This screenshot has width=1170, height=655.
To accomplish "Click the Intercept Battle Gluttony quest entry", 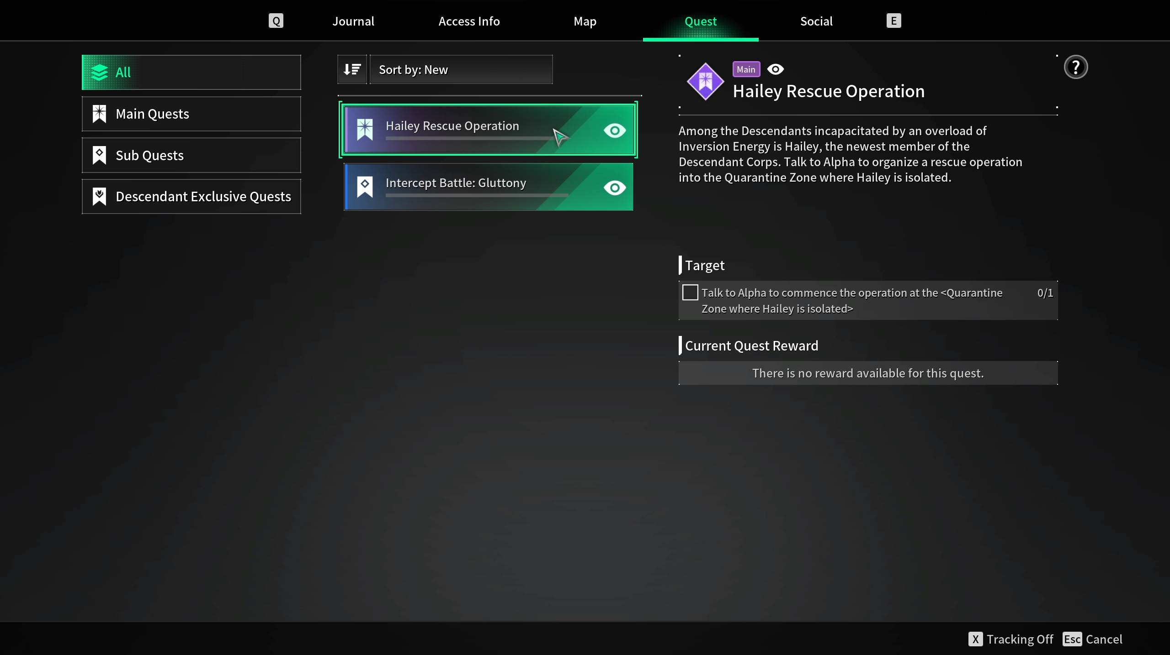I will (488, 186).
